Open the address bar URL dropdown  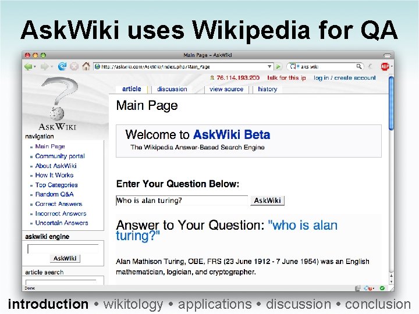269,66
